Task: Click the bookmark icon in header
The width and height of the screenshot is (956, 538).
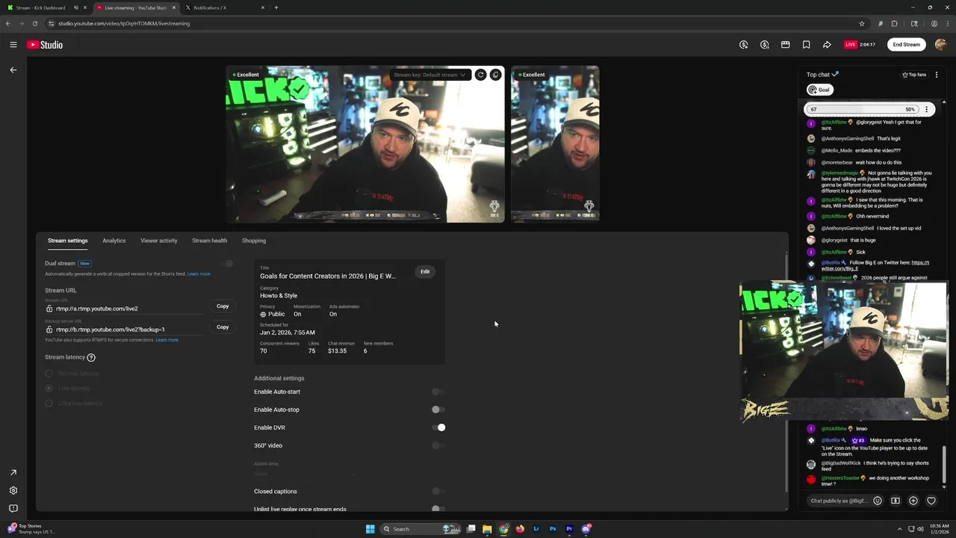Action: pos(806,45)
